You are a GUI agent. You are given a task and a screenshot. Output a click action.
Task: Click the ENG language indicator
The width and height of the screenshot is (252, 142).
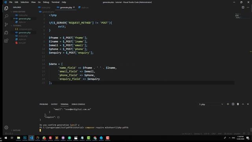(233, 138)
